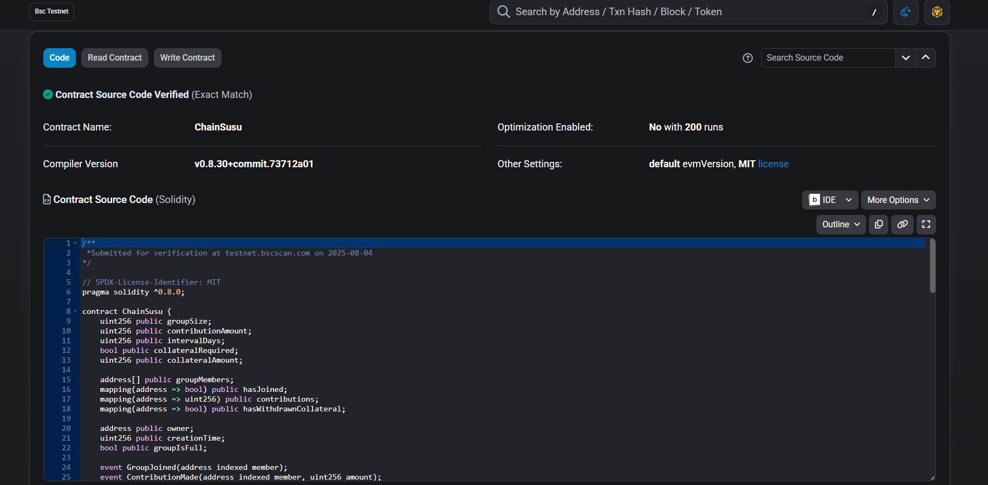Click the contract source code file icon
Image resolution: width=988 pixels, height=485 pixels.
pyautogui.click(x=47, y=200)
